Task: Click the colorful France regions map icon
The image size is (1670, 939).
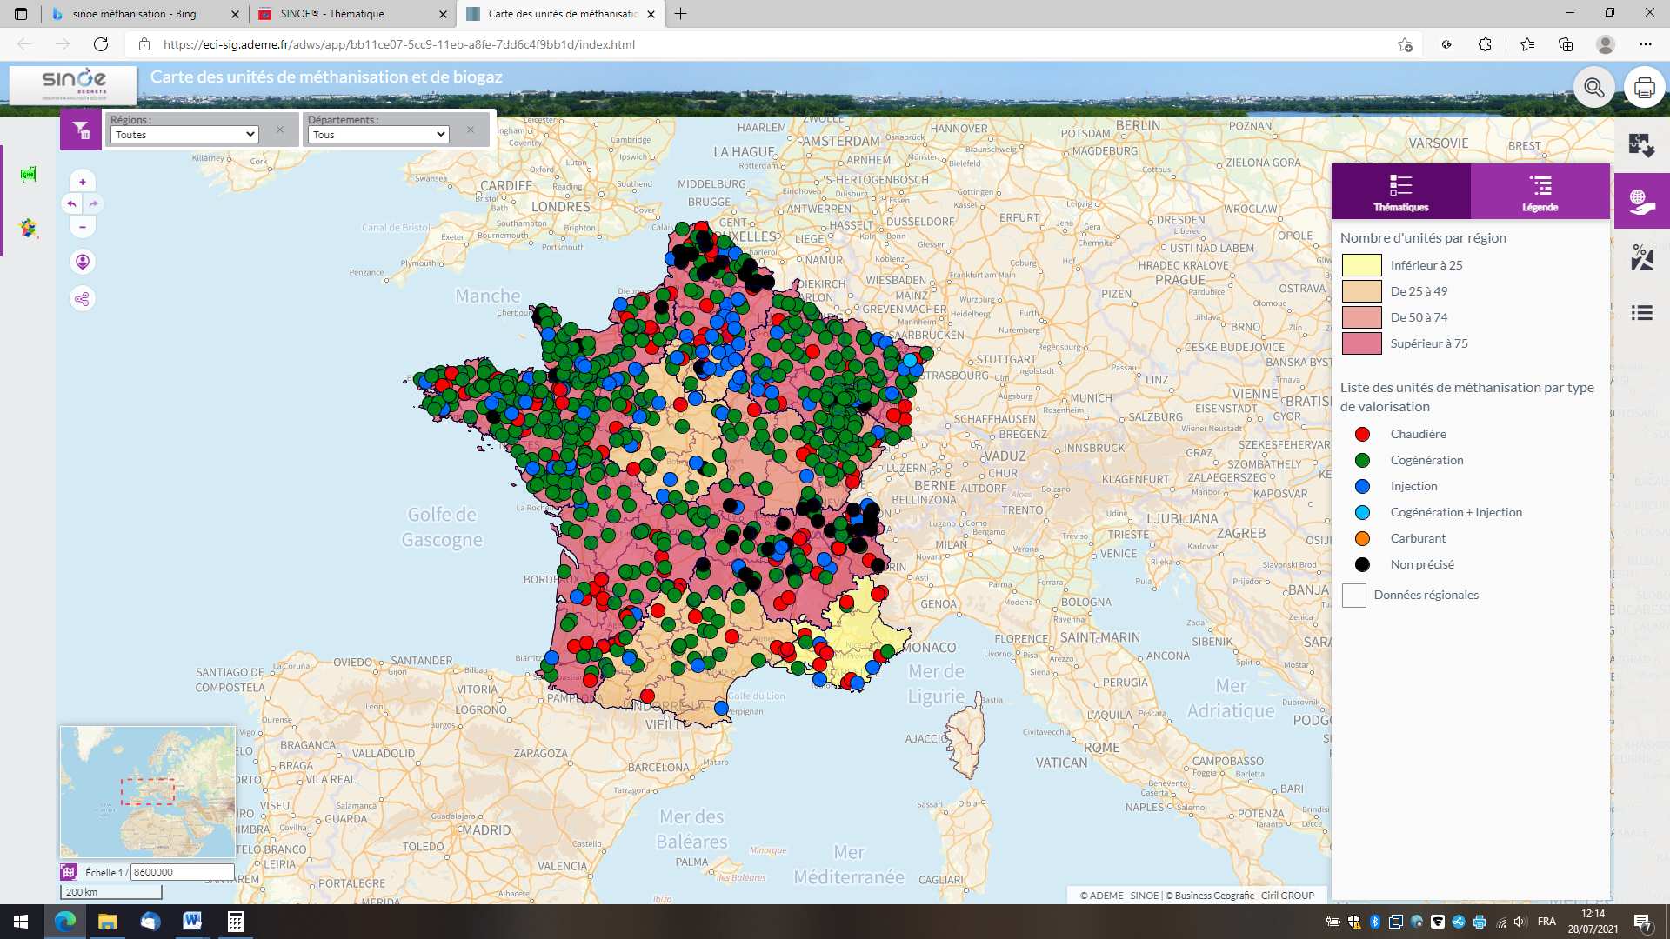Action: [x=29, y=229]
